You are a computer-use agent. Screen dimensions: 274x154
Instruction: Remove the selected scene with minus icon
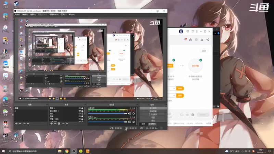pos(20,124)
